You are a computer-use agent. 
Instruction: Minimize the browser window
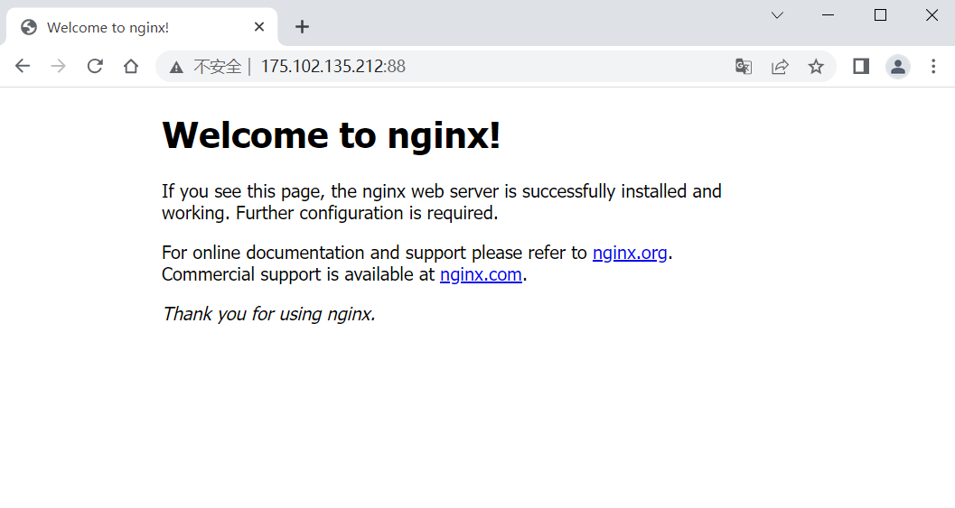(x=828, y=15)
